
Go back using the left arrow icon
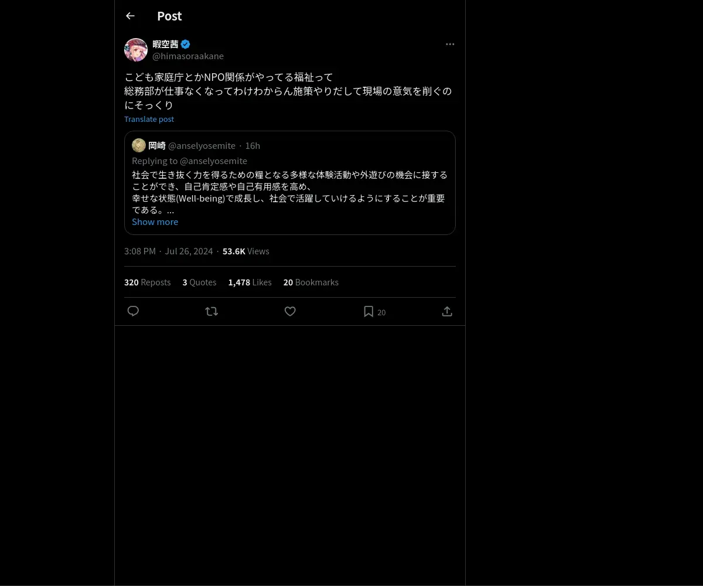[x=130, y=16]
